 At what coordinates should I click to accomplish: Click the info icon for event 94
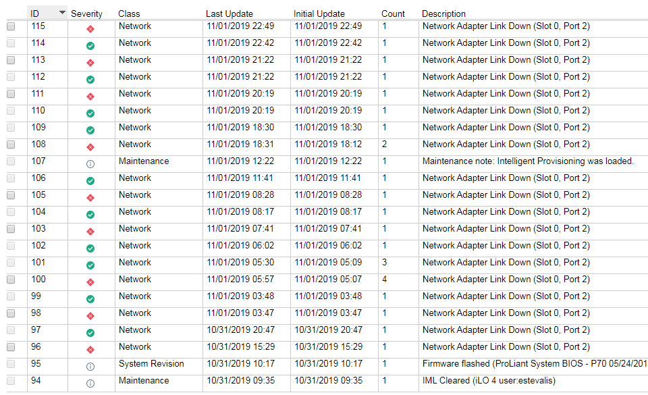(90, 384)
